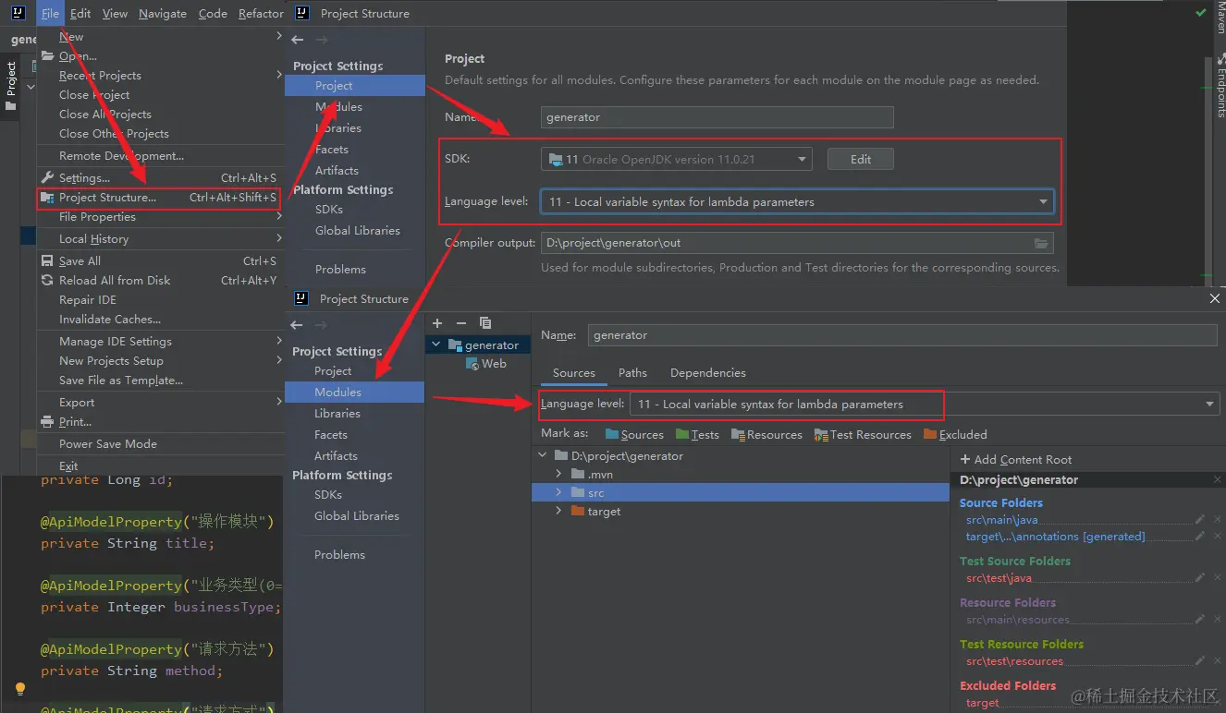1226x713 pixels.
Task: Expand the src folder
Action: [x=558, y=492]
